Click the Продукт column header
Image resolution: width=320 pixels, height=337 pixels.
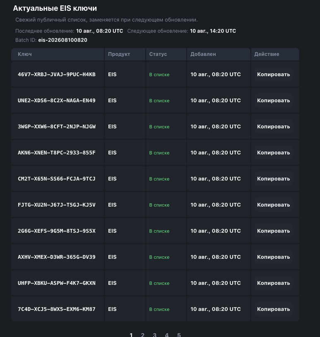125,54
